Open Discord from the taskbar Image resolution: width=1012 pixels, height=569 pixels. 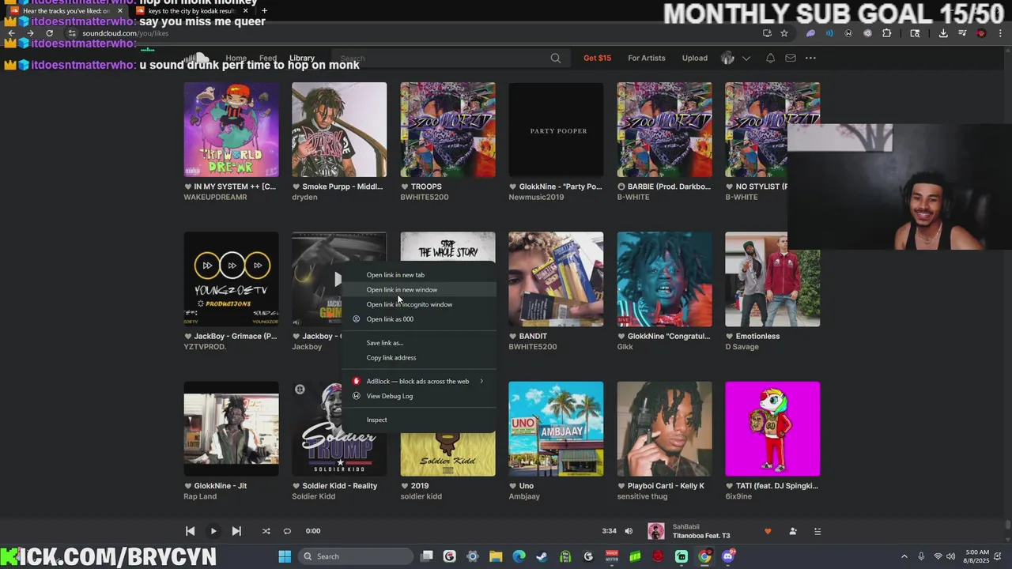click(728, 556)
